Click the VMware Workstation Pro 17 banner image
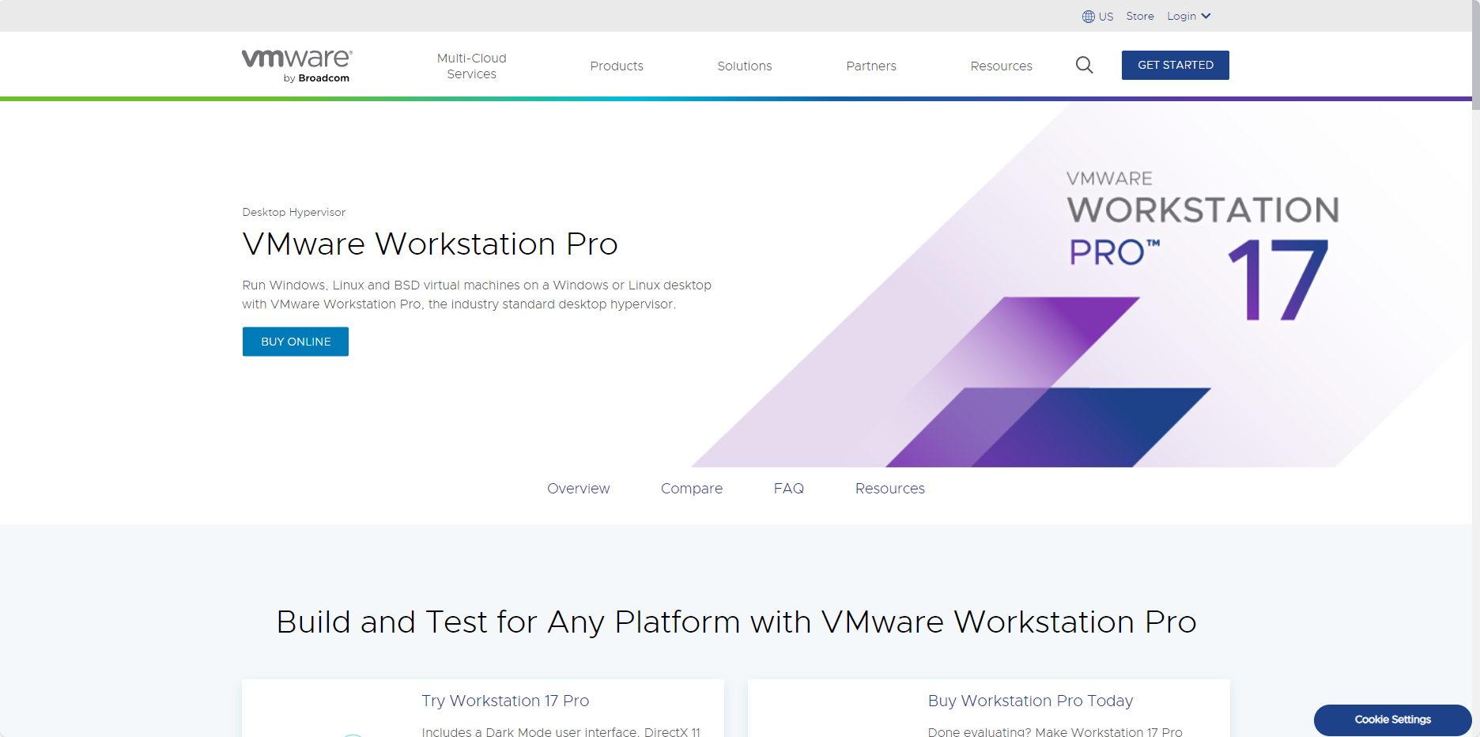1480x737 pixels. click(x=1082, y=285)
